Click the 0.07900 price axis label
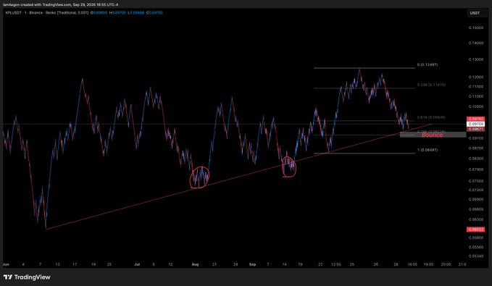 pyautogui.click(x=476, y=169)
